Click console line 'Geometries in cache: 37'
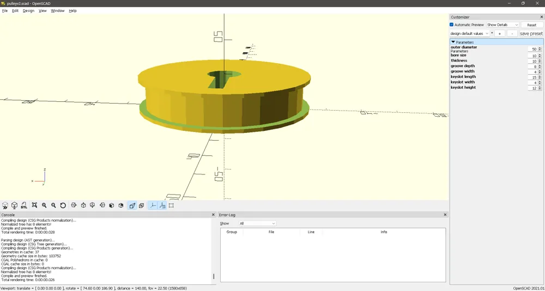 click(x=20, y=252)
